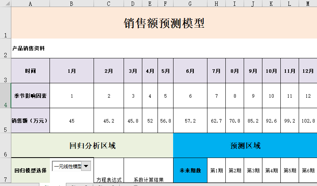Click the 一元线性模型 combo box text
The image size is (317, 186).
click(67, 166)
